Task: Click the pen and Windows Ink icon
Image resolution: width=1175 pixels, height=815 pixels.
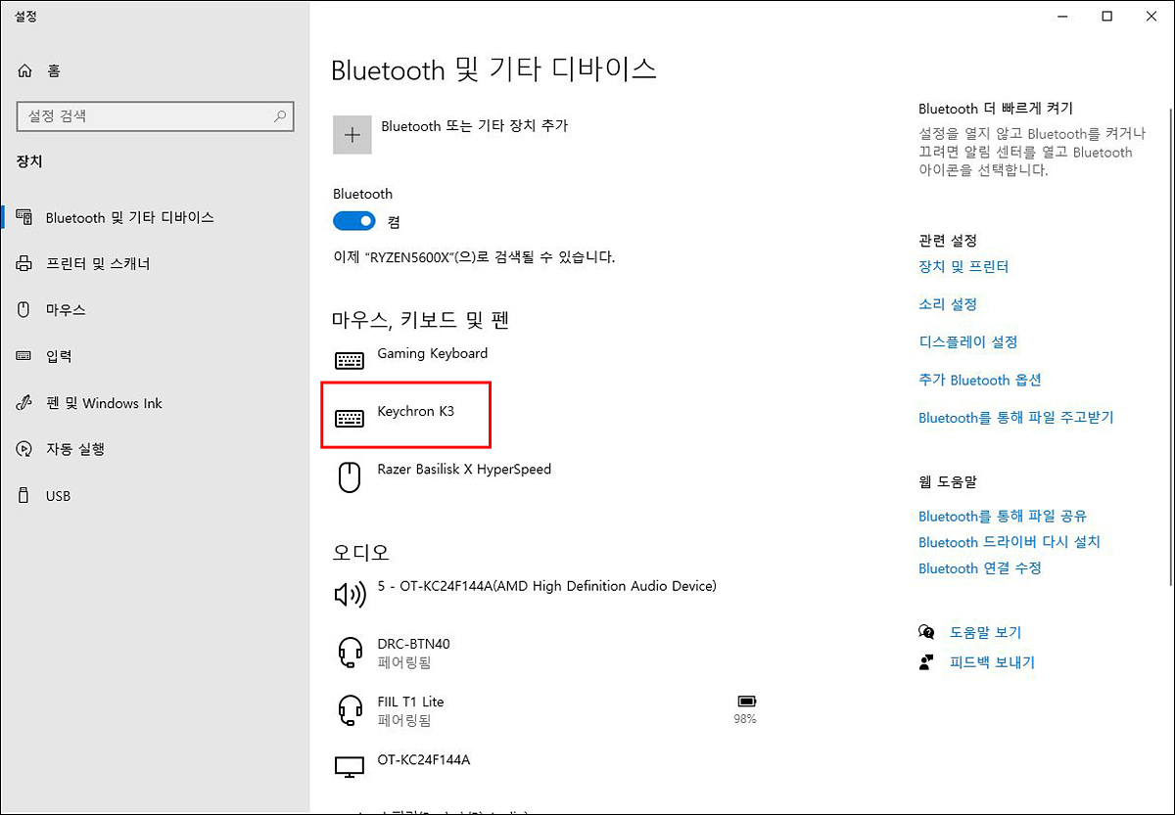Action: [24, 403]
